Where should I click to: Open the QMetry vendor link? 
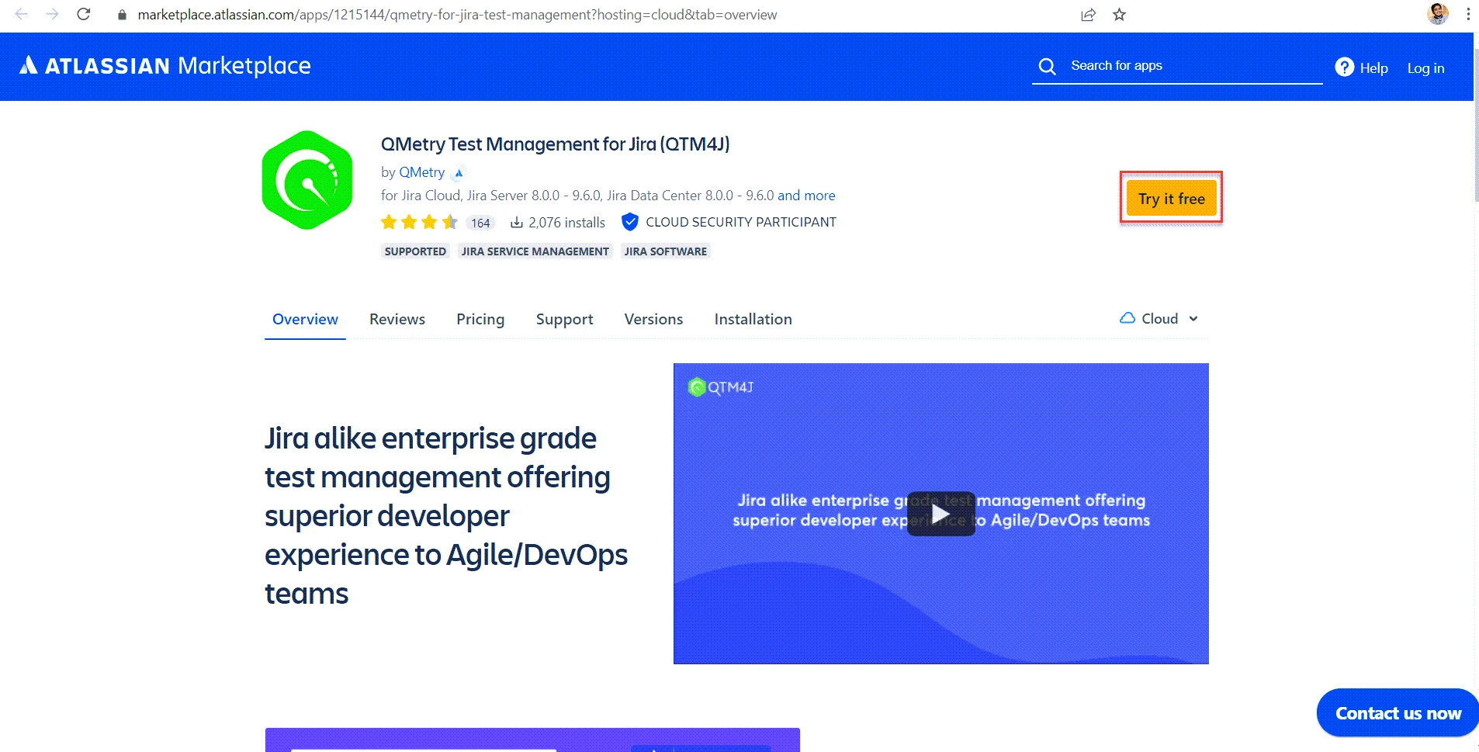422,172
